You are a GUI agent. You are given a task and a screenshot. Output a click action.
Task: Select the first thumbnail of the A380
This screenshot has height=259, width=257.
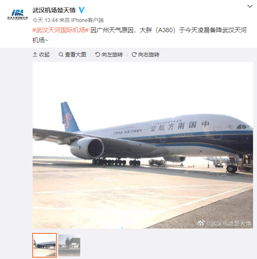coord(45,245)
